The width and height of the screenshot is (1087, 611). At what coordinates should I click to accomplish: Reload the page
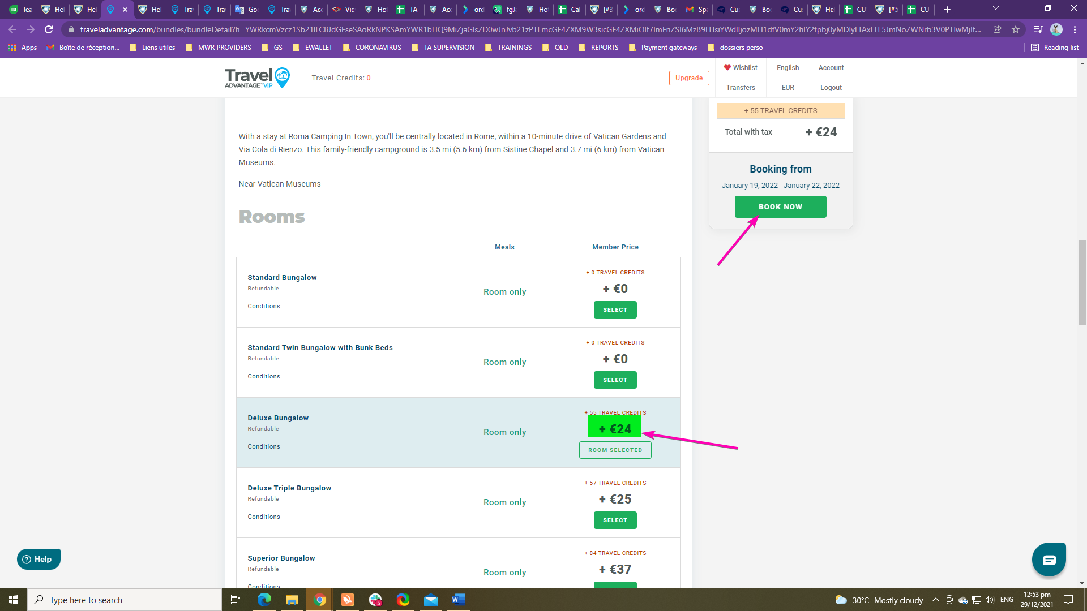pos(49,29)
